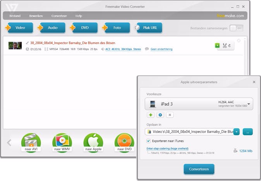This screenshot has height=181, width=261.
Task: Uncheck Exporteren naar iTunes checkbox
Action: coord(148,141)
